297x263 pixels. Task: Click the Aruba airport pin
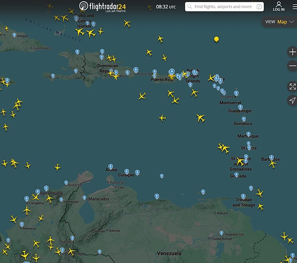tap(110, 166)
